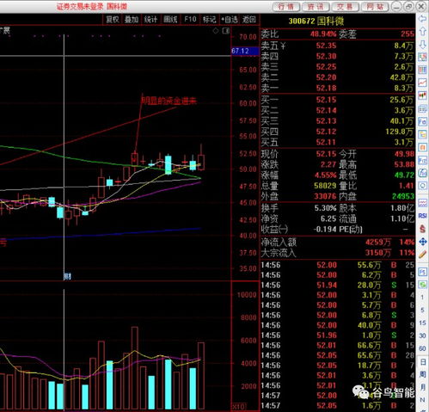Screen dimensions: 429x412
Task: Open the 行情 top menu
Action: pos(285,7)
